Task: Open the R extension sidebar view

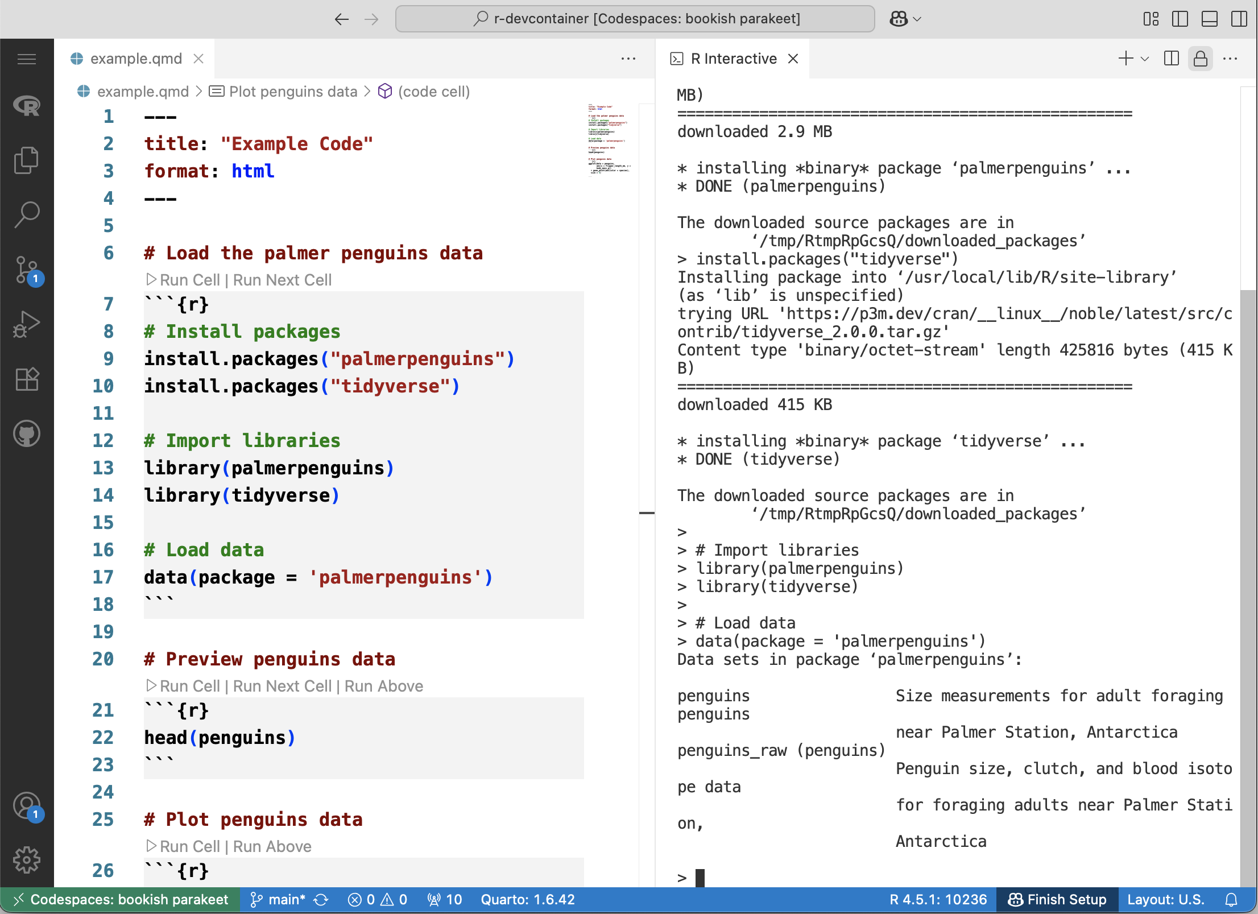Action: [27, 106]
